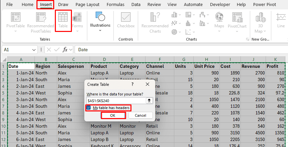Click the select-all corner triangle of the sheet
Viewport: 288px width, 147px height.
pos(5,59)
